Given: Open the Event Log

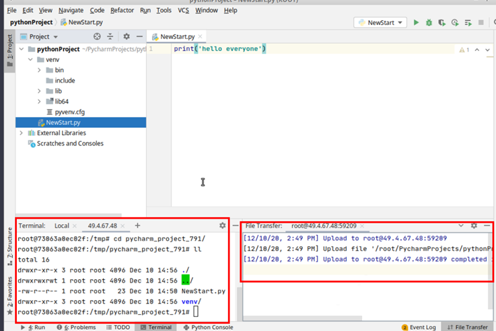Looking at the screenshot, I should pyautogui.click(x=419, y=327).
